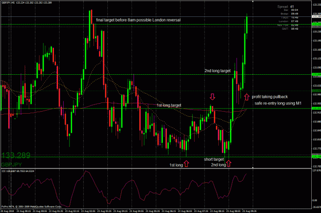Click the '23 Aug 02:55' time axis label
This screenshot has width=321, height=213.
point(88,211)
